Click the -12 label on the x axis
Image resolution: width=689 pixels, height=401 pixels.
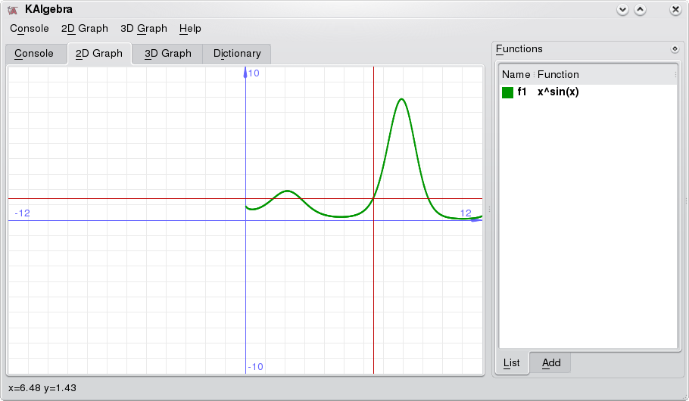[23, 213]
